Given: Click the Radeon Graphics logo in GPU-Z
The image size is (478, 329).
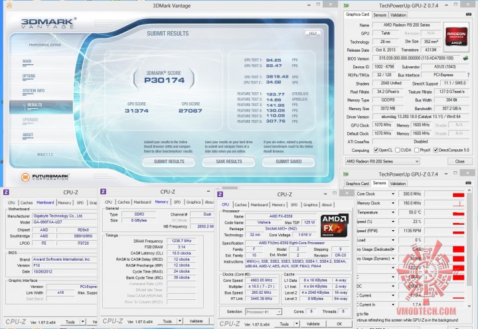Looking at the screenshot, I should point(455,36).
